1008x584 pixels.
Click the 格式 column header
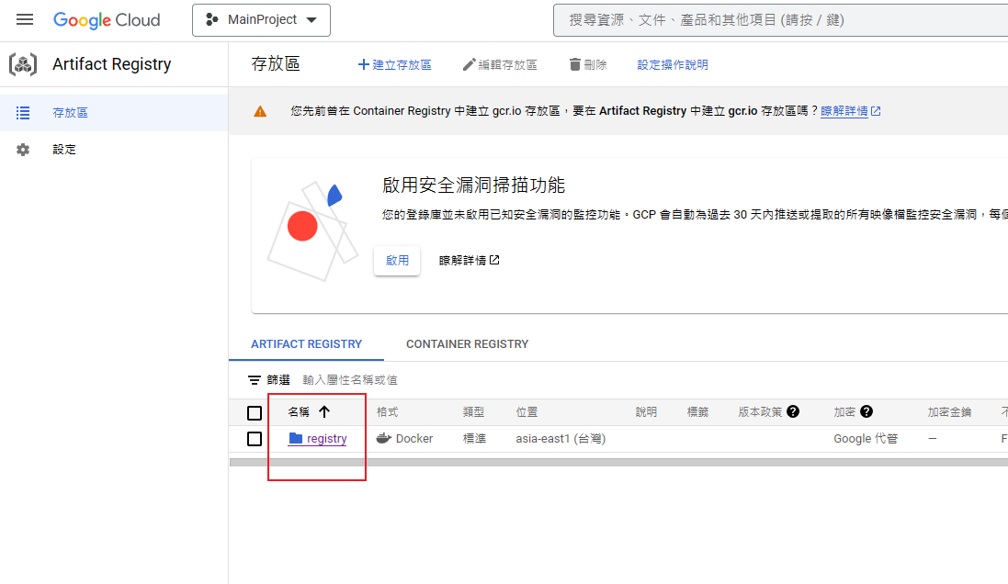(x=387, y=412)
